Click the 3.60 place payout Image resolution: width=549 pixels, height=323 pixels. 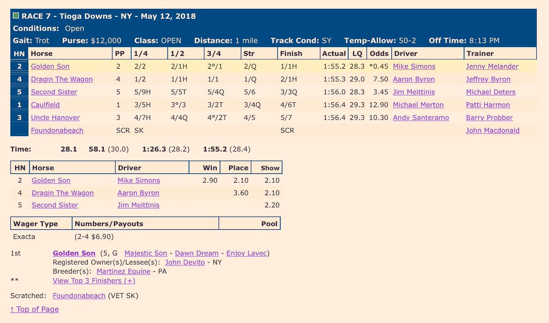tap(241, 193)
